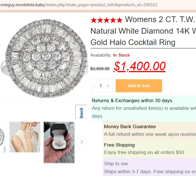
Task: Click the plus icon to increase quantity
Action: [x=108, y=86]
